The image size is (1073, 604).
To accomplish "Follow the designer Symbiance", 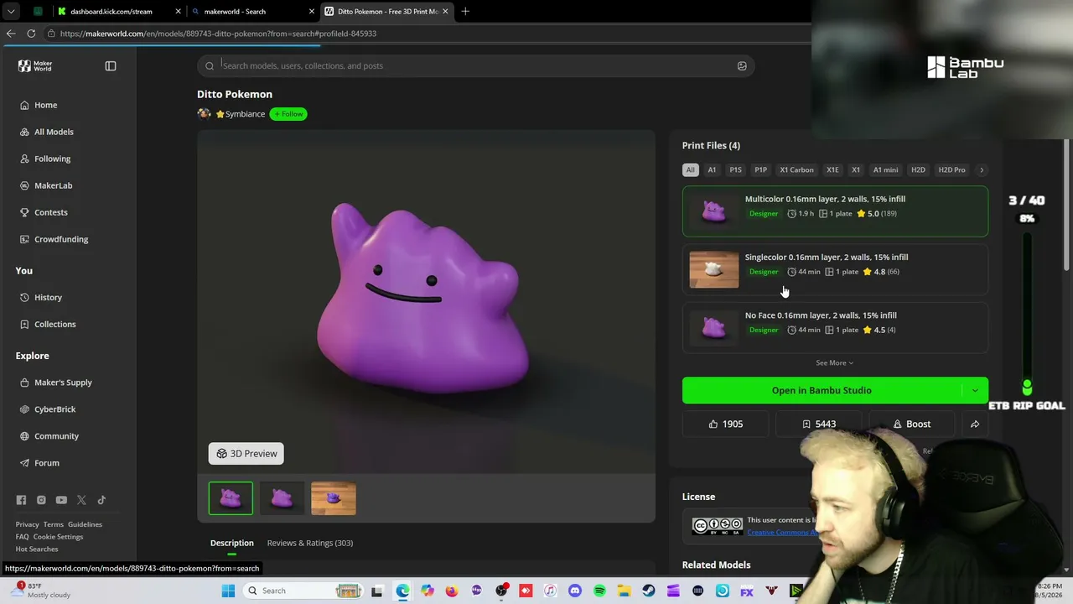I will pyautogui.click(x=288, y=114).
